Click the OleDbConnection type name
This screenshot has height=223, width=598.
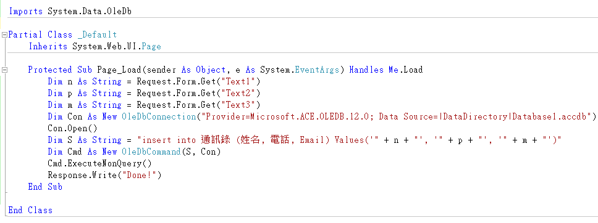pos(158,117)
